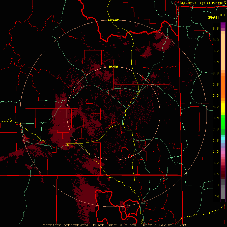Click the 7.4 value on the scale
This screenshot has height=227, width=227.
[216, 62]
